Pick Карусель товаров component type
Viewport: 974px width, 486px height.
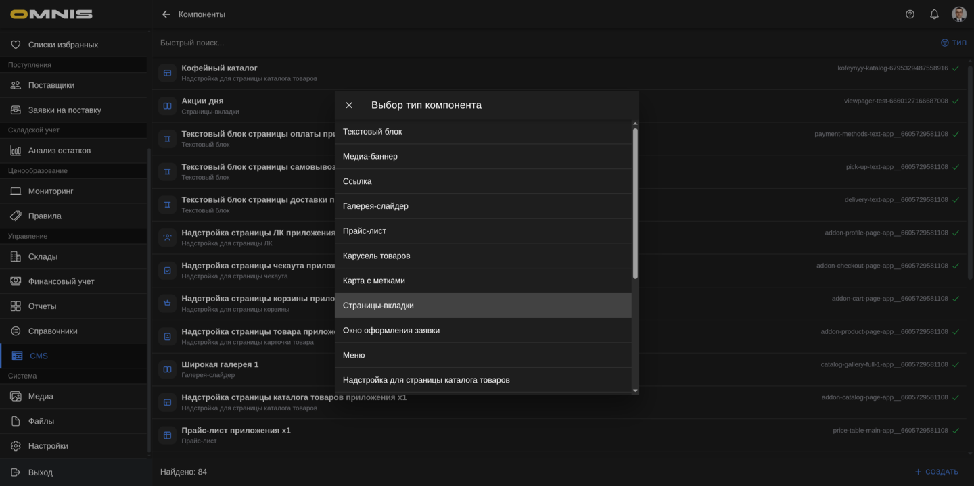point(483,256)
